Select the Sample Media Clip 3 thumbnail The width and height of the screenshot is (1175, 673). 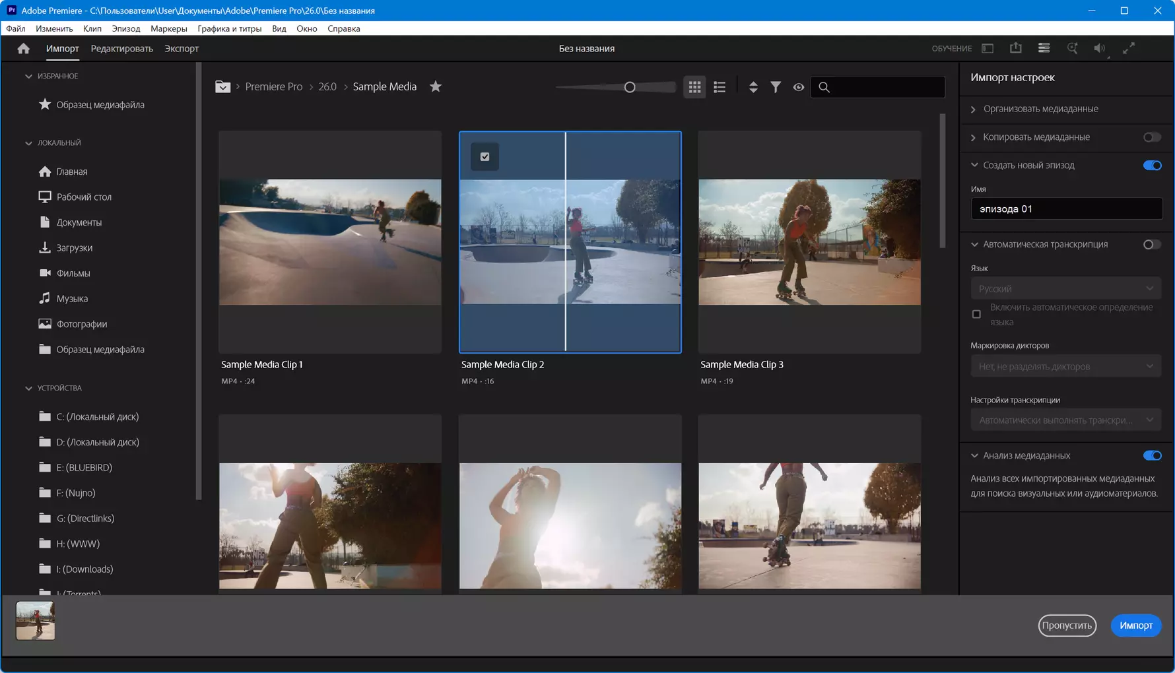click(809, 242)
